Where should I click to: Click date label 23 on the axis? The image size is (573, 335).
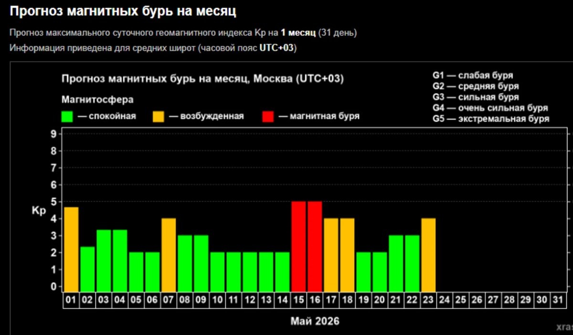428,301
